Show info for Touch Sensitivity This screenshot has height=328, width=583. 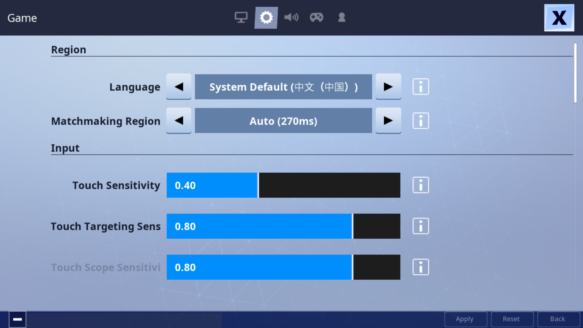pos(421,185)
